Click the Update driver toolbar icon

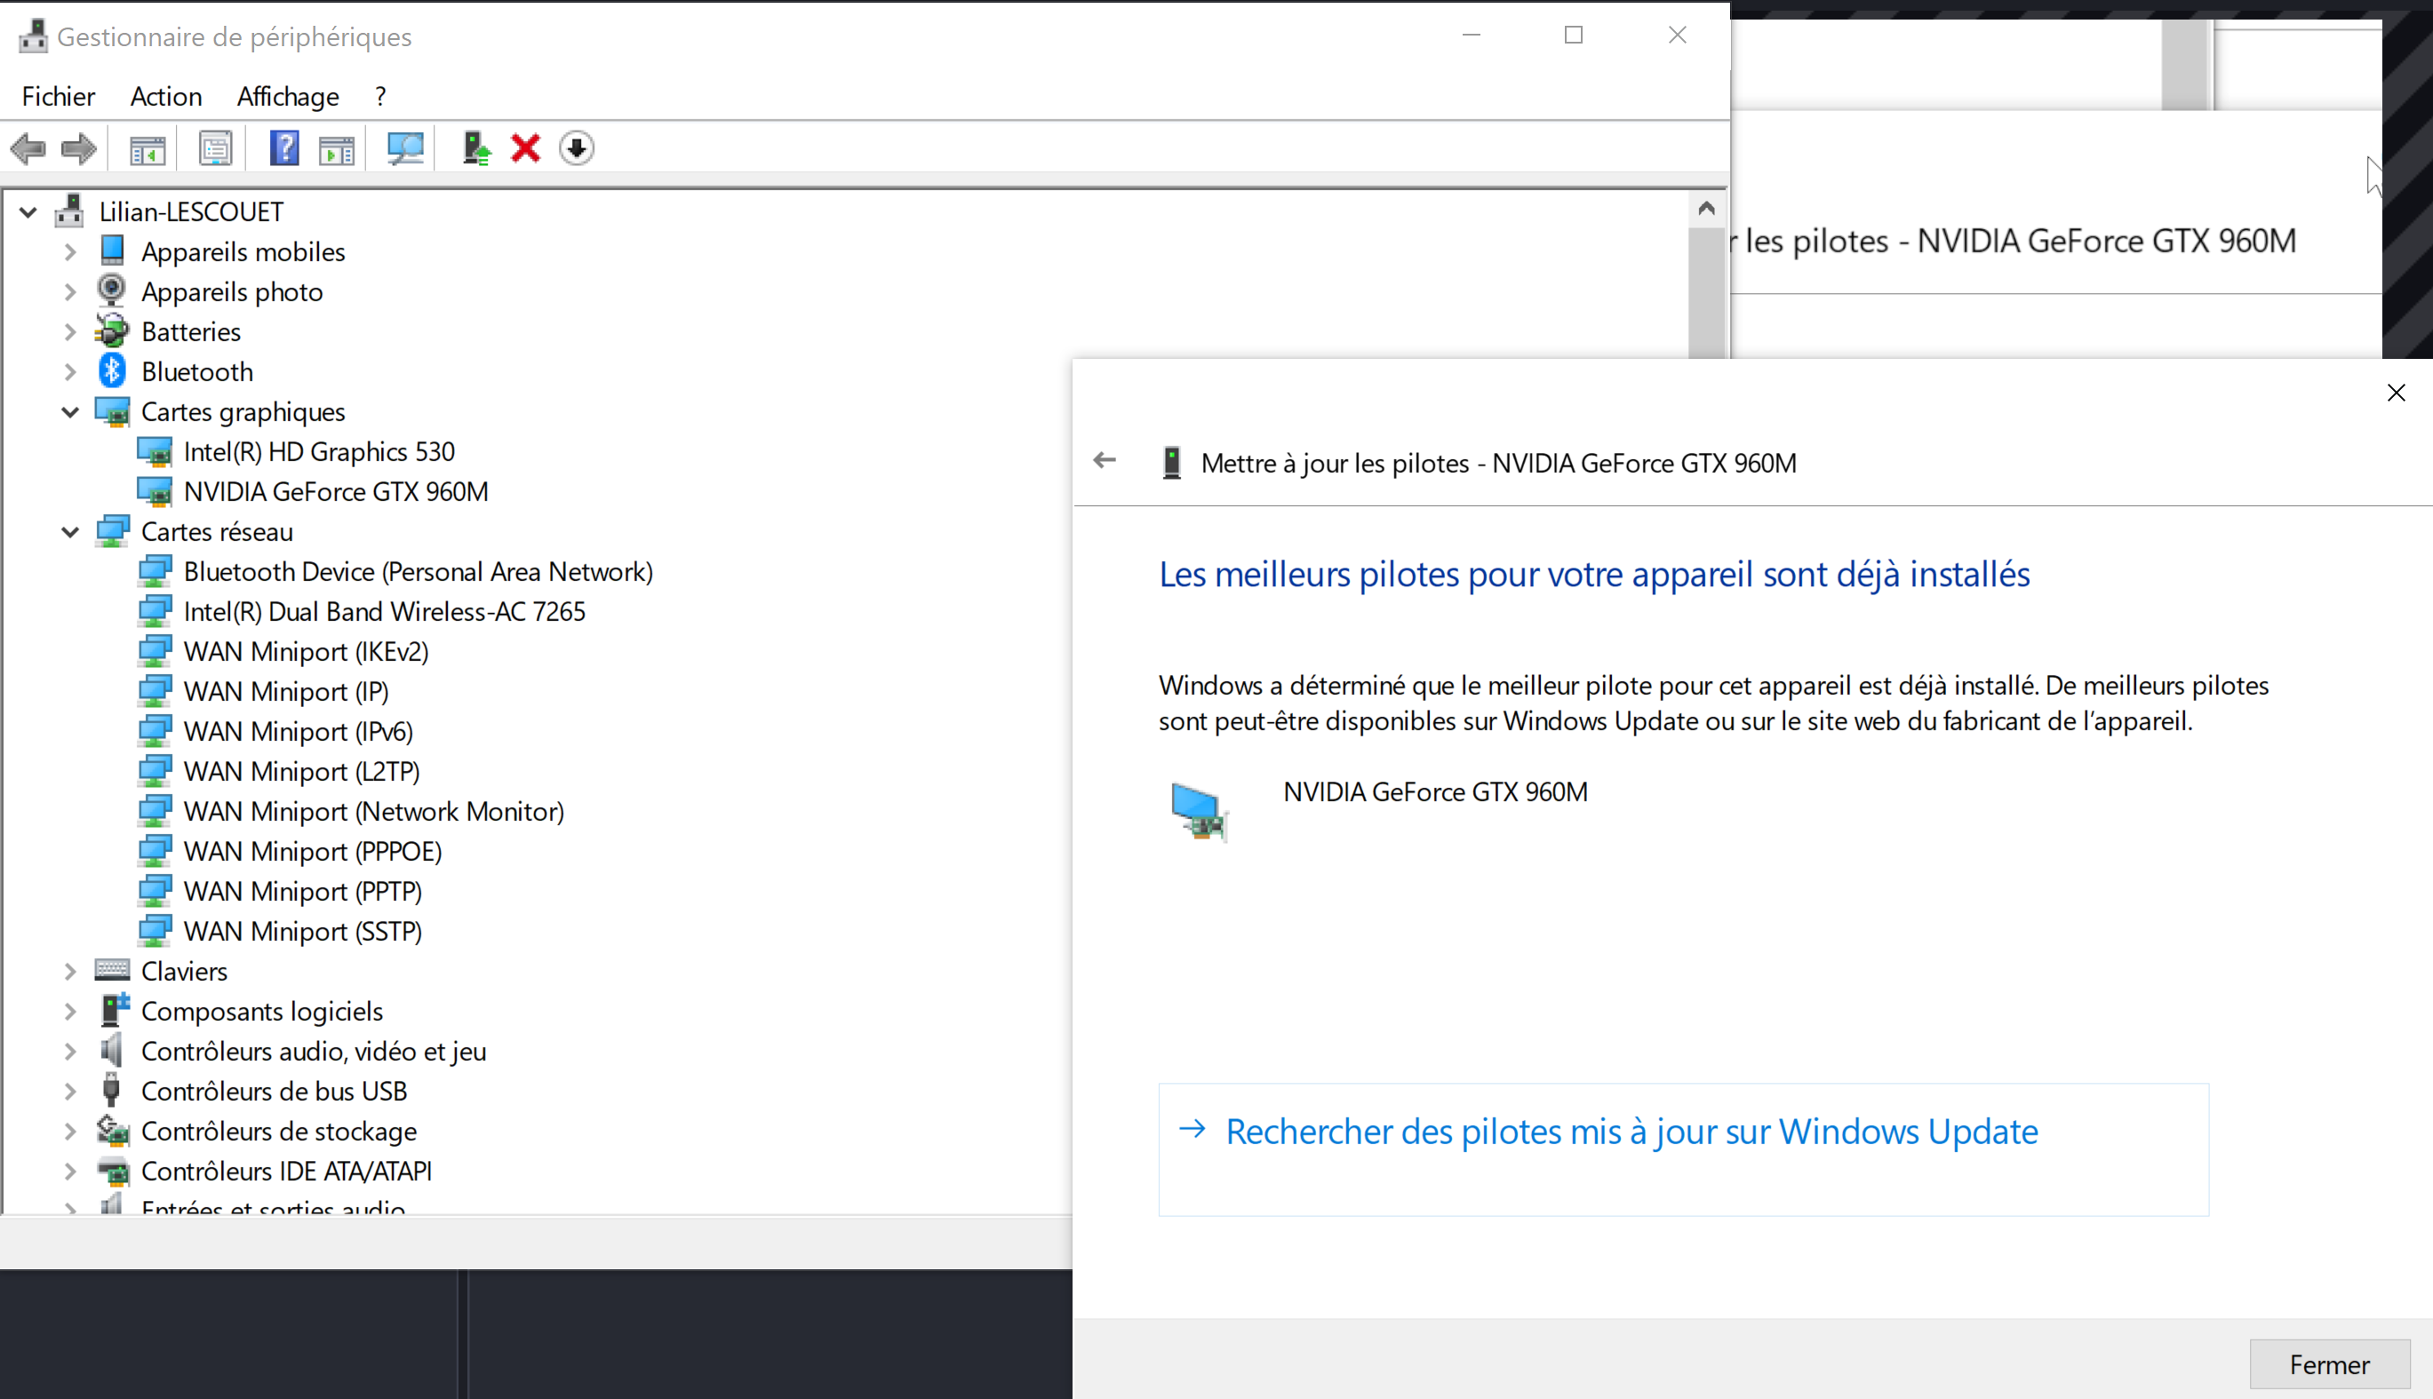475,149
